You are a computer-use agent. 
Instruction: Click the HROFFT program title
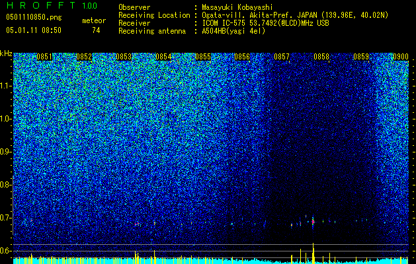pos(41,5)
